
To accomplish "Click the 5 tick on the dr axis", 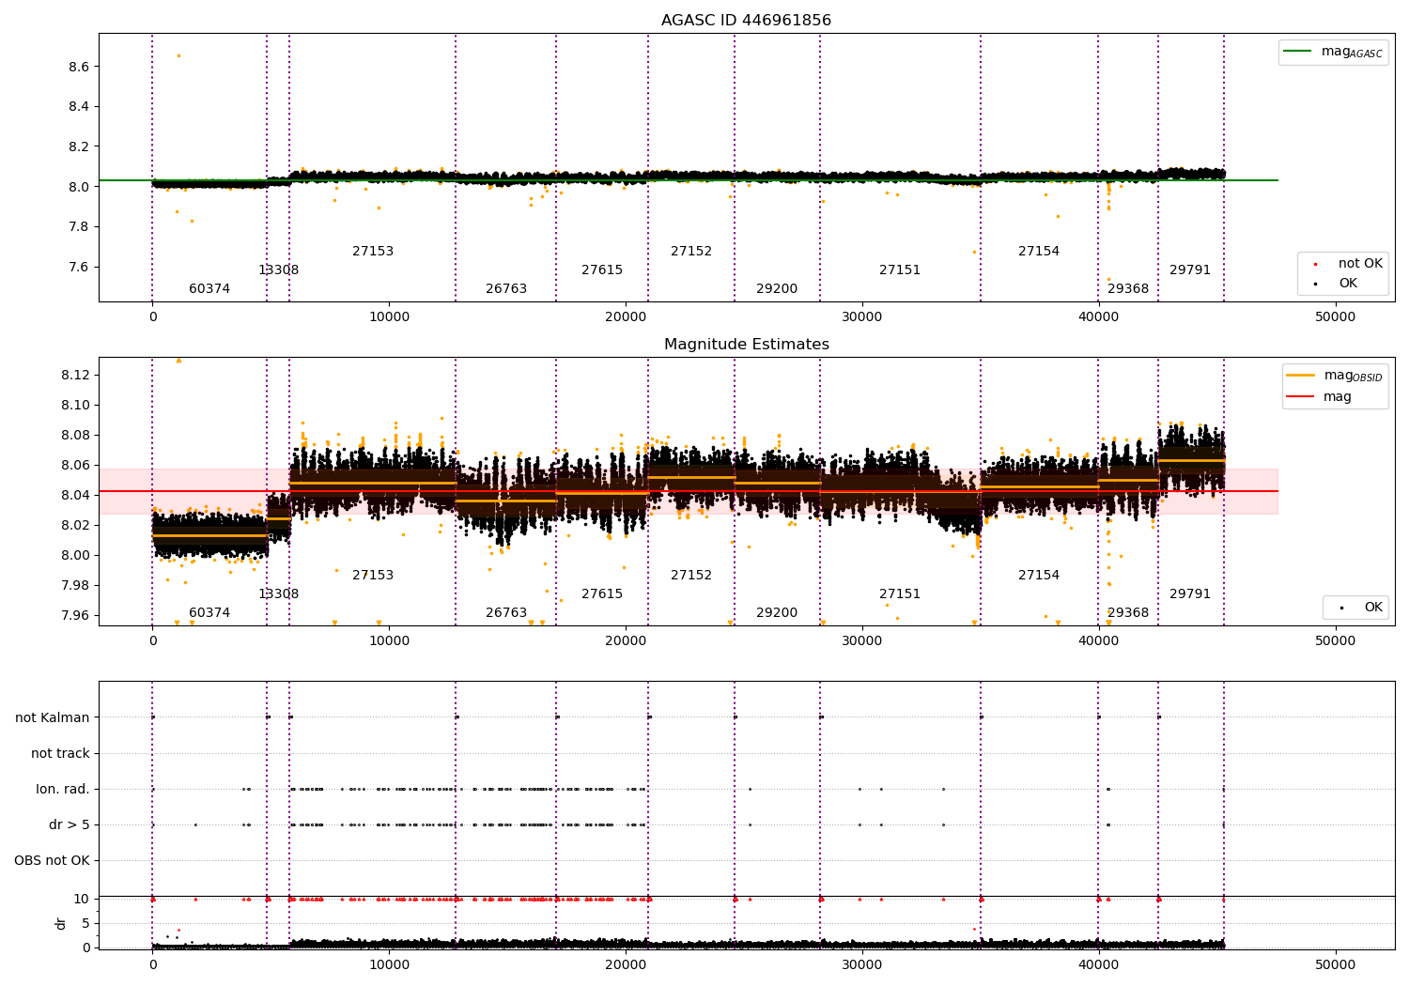I will point(86,923).
